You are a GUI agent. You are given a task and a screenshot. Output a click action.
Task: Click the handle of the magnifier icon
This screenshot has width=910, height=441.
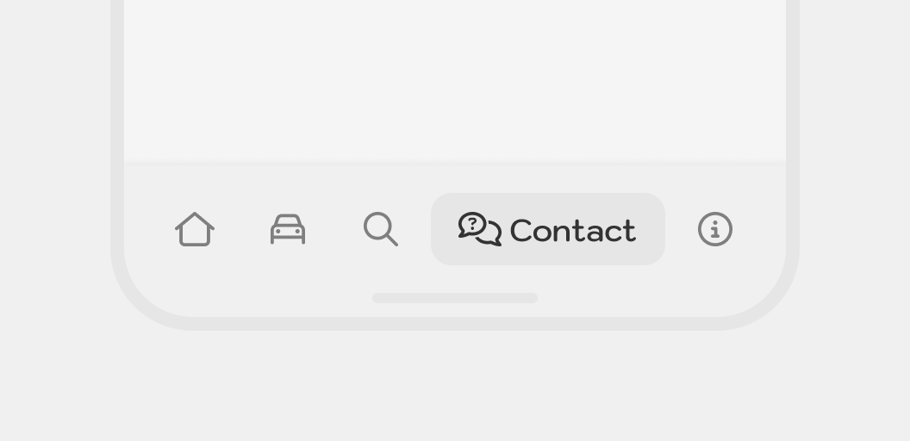coord(392,240)
